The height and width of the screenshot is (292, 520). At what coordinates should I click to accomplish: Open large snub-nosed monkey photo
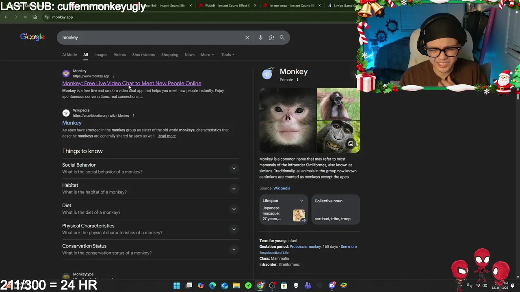click(x=288, y=120)
